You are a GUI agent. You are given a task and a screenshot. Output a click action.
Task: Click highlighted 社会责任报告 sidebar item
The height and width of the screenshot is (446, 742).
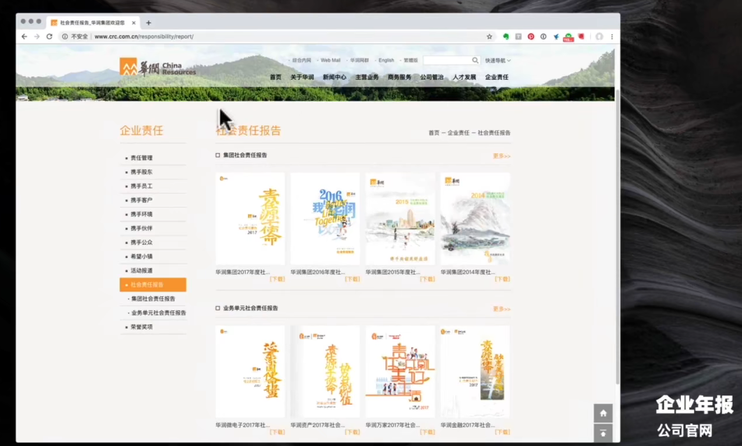[153, 285]
